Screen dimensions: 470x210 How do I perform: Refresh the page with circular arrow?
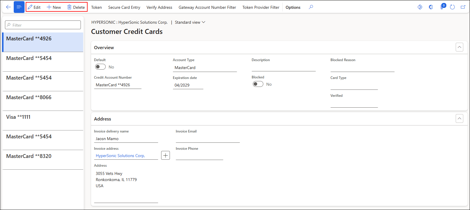coord(452,7)
